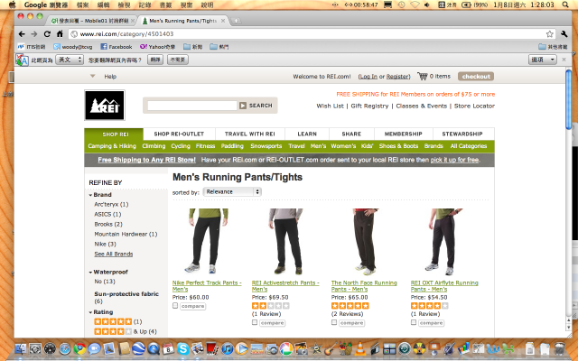
Task: Open the new tab button
Action: (x=236, y=21)
